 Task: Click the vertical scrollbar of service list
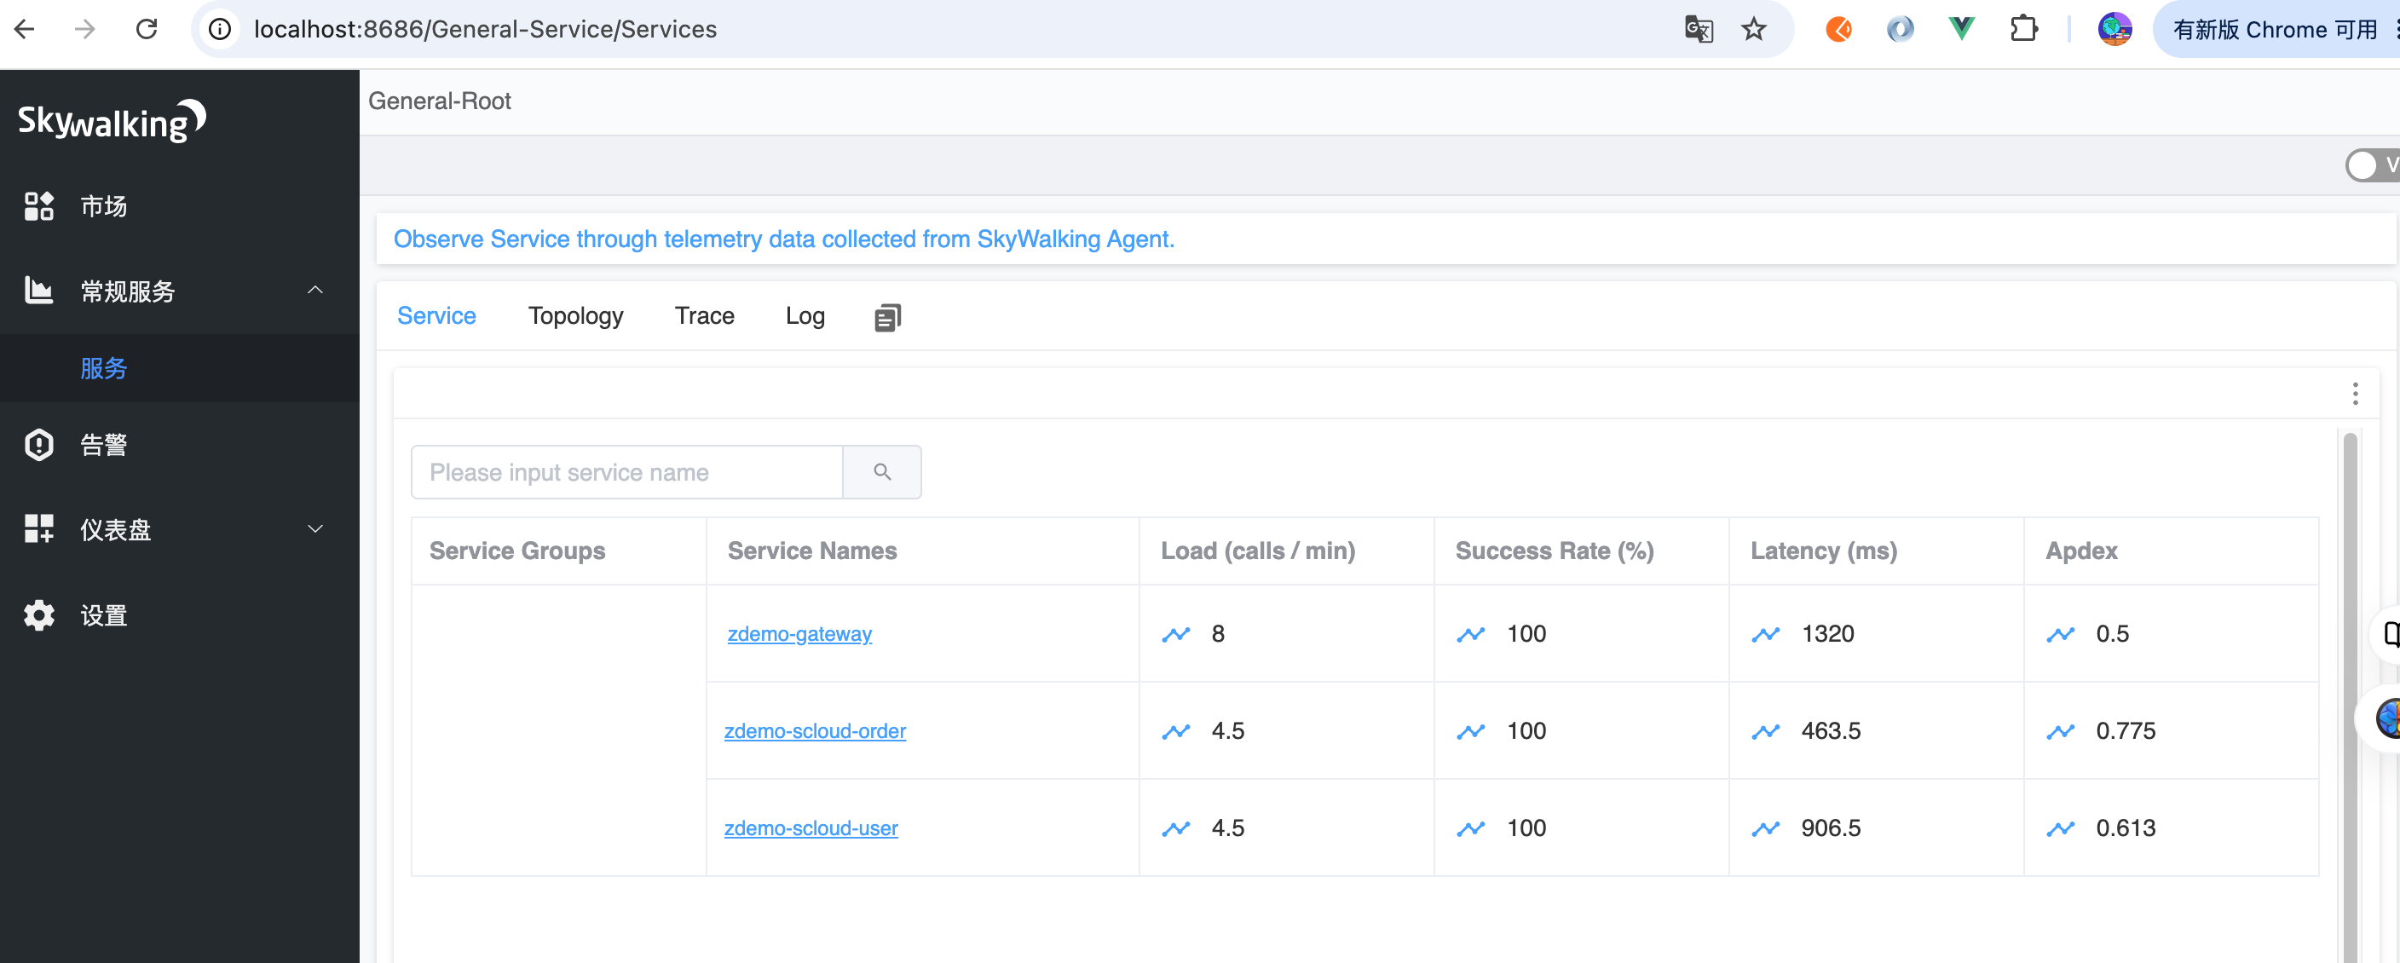(x=2350, y=696)
